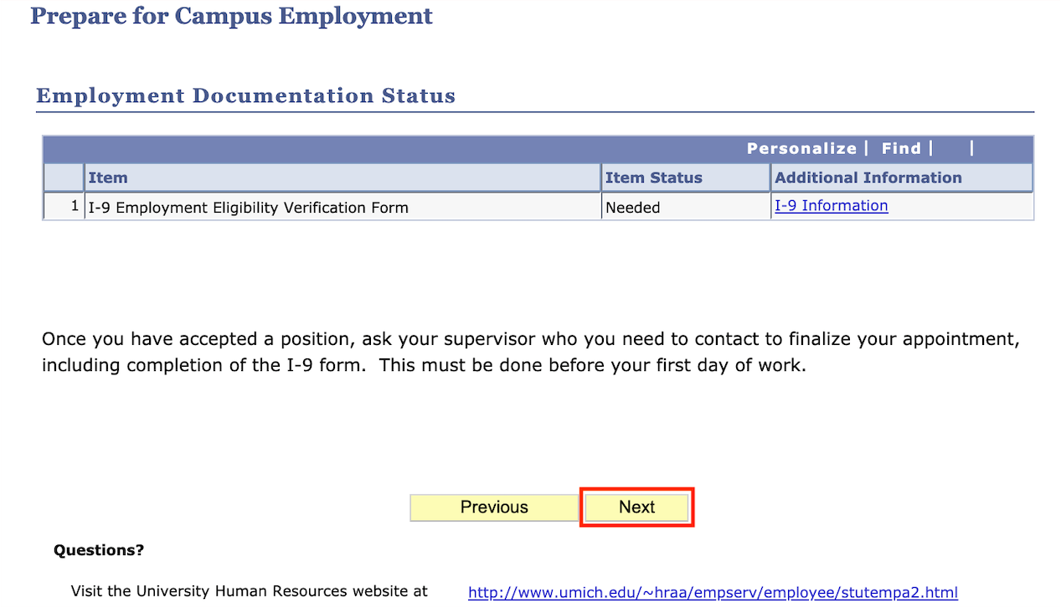Click the Questions? label
This screenshot has width=1061, height=608.
[x=98, y=549]
